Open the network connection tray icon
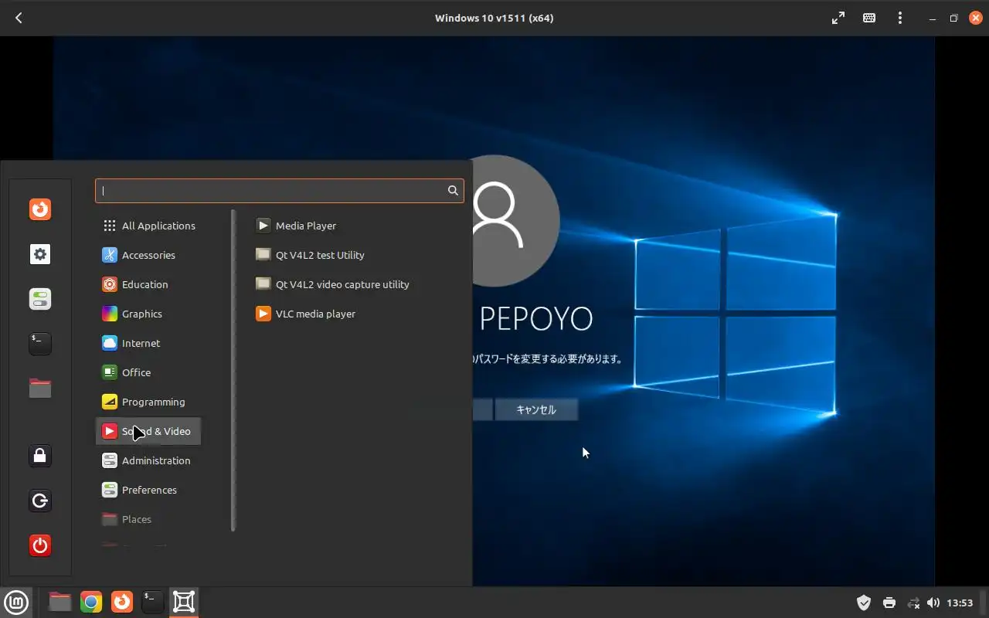This screenshot has width=989, height=618. (x=913, y=603)
